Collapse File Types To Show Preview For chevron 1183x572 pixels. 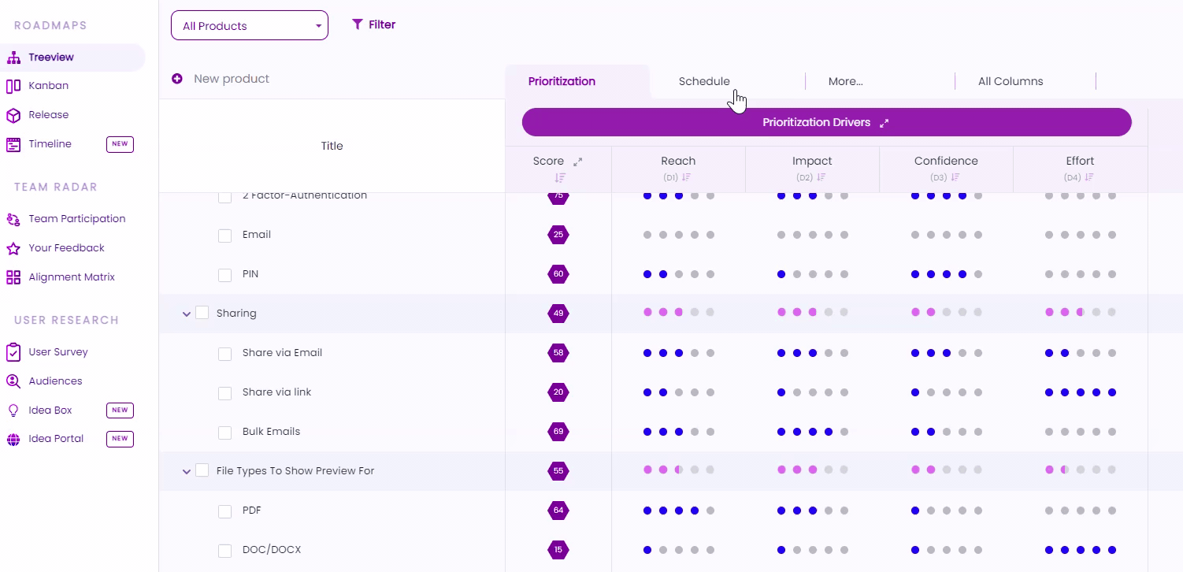187,471
